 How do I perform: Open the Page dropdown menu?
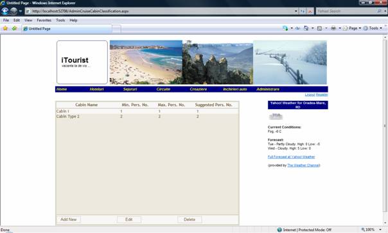click(x=352, y=28)
